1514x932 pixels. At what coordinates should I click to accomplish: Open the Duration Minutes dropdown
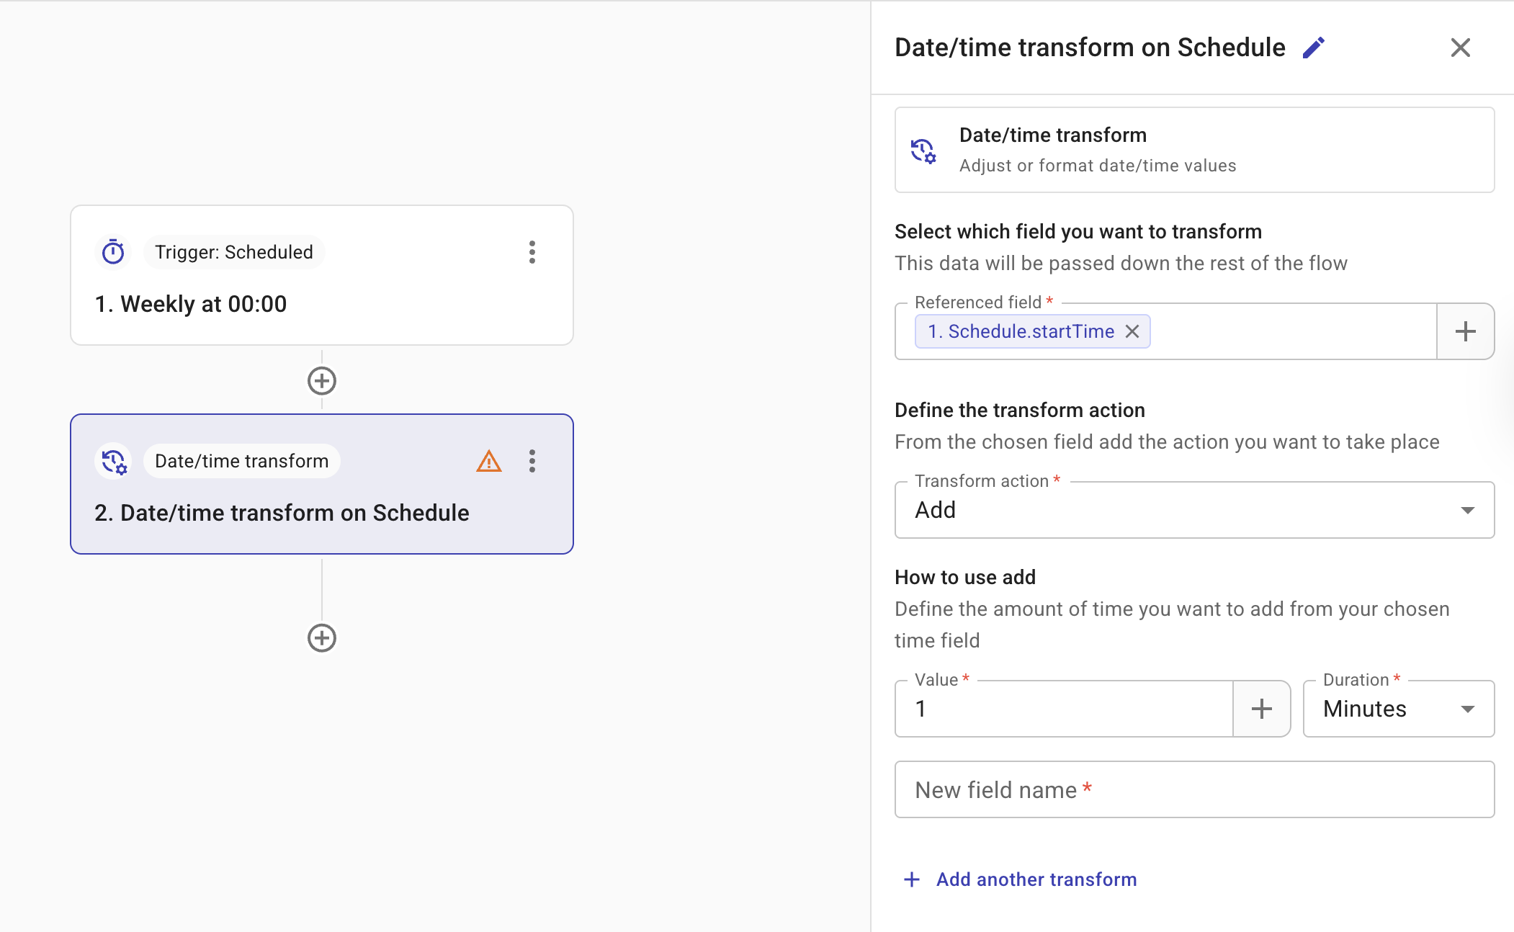pos(1398,709)
